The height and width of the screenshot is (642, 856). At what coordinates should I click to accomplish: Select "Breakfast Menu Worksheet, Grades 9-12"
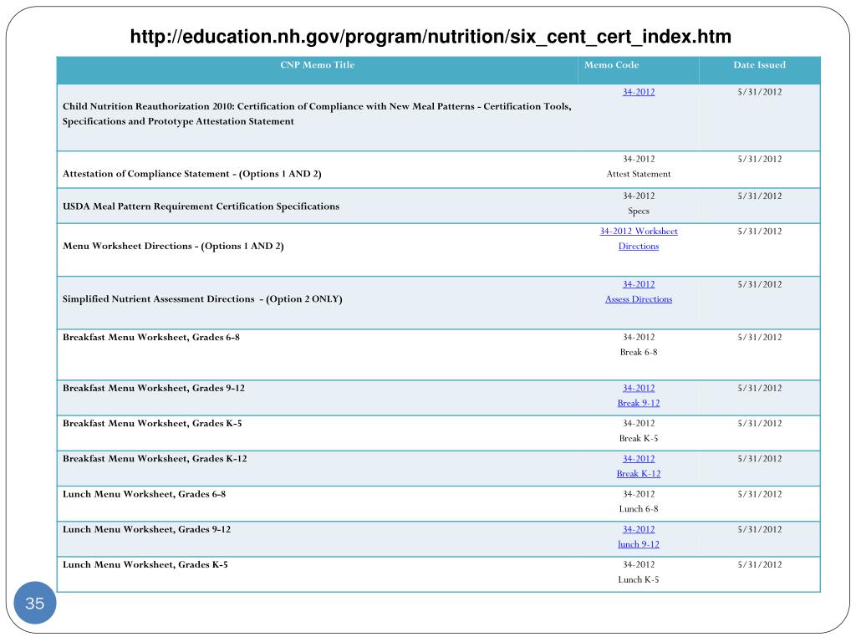coord(154,388)
